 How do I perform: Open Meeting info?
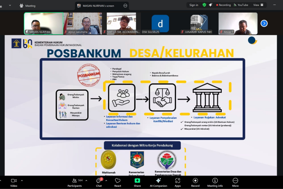(215, 182)
